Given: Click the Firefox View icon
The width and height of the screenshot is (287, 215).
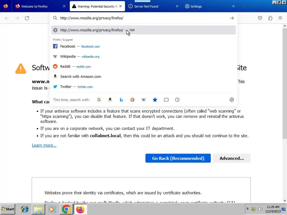Looking at the screenshot, I should [x=6, y=6].
